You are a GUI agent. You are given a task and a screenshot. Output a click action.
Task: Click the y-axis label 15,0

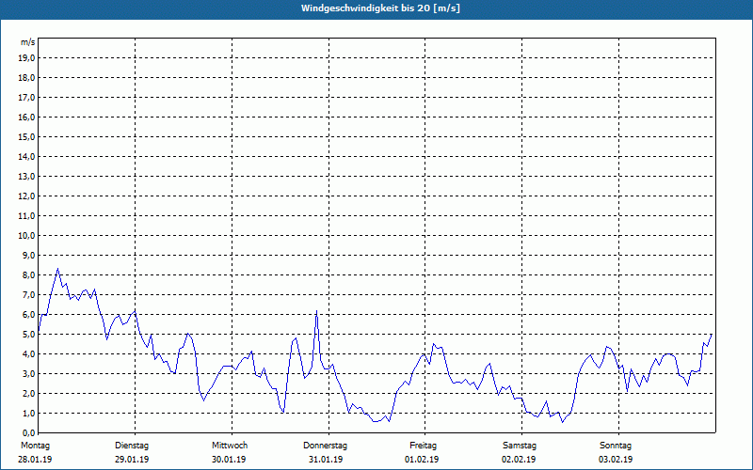tap(26, 136)
